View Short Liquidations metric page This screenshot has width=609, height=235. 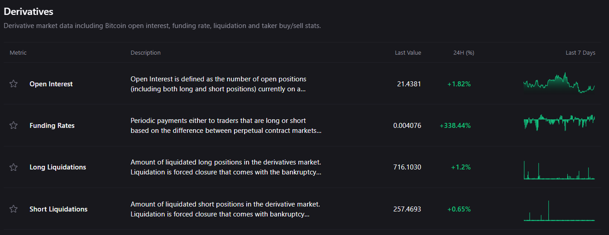click(58, 209)
